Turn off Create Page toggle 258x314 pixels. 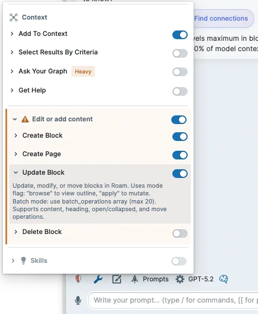click(180, 155)
